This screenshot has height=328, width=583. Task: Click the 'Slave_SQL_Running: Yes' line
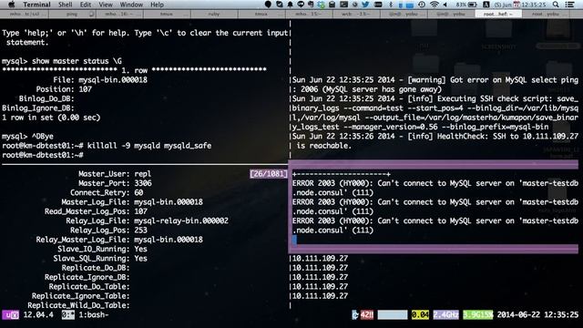click(100, 259)
